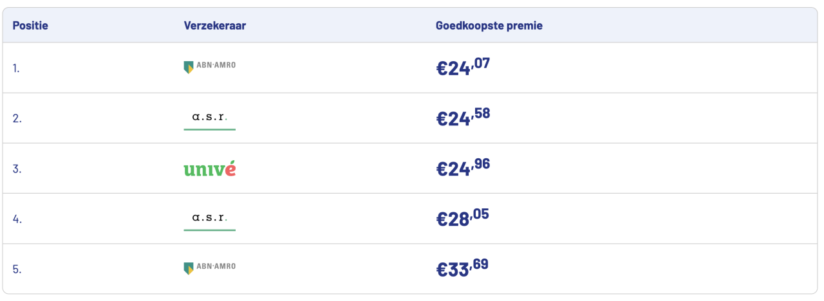Select the €24,07 premium price
Screen dimensions: 824x301
point(463,67)
